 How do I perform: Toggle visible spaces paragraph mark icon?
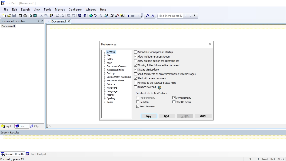click(x=85, y=16)
